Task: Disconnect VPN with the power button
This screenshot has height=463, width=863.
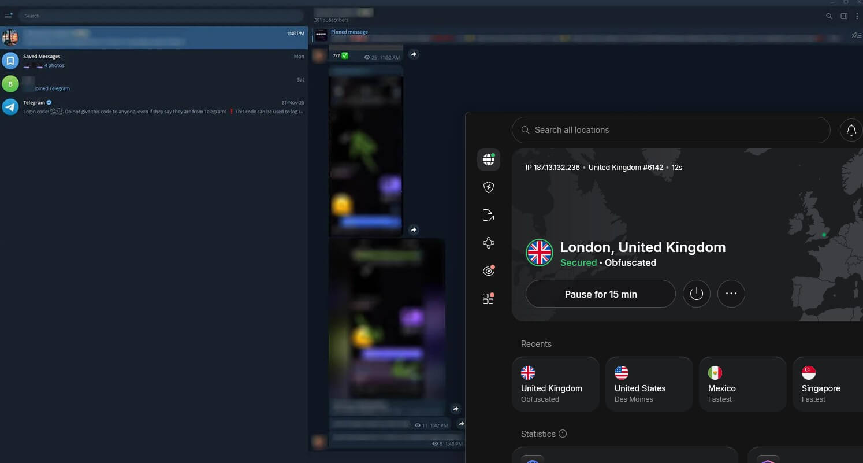Action: tap(697, 294)
